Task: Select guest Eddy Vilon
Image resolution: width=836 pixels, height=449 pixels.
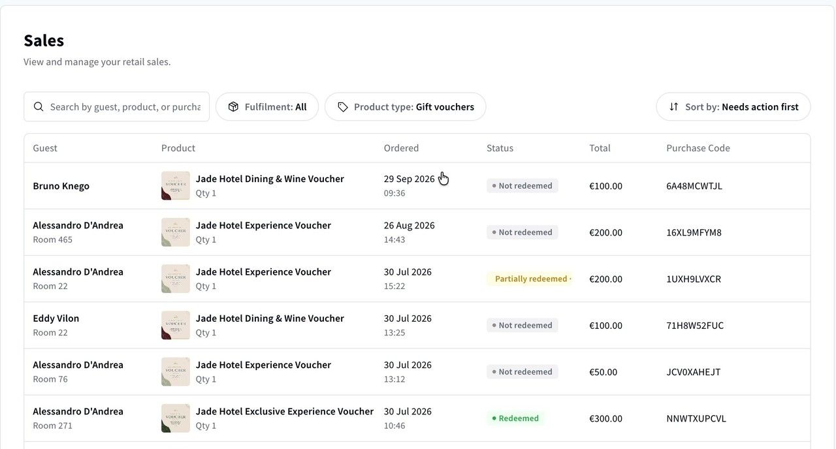Action: click(x=56, y=318)
